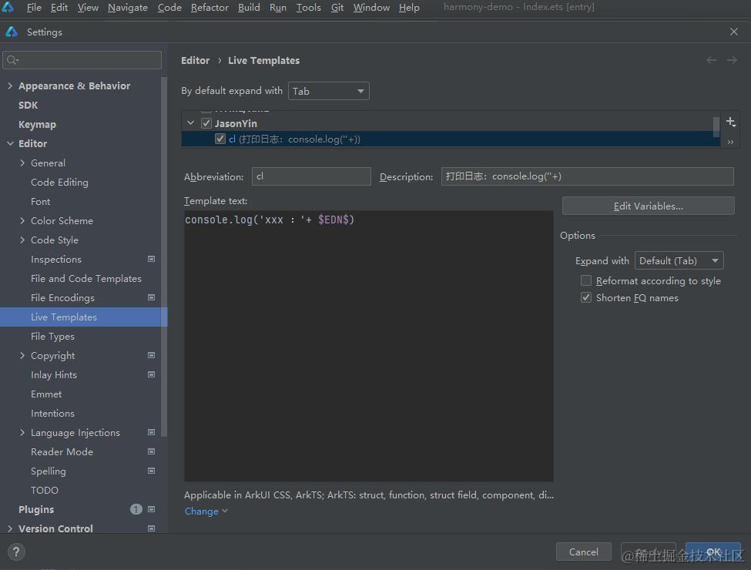Expand the Copyright node

click(x=22, y=355)
